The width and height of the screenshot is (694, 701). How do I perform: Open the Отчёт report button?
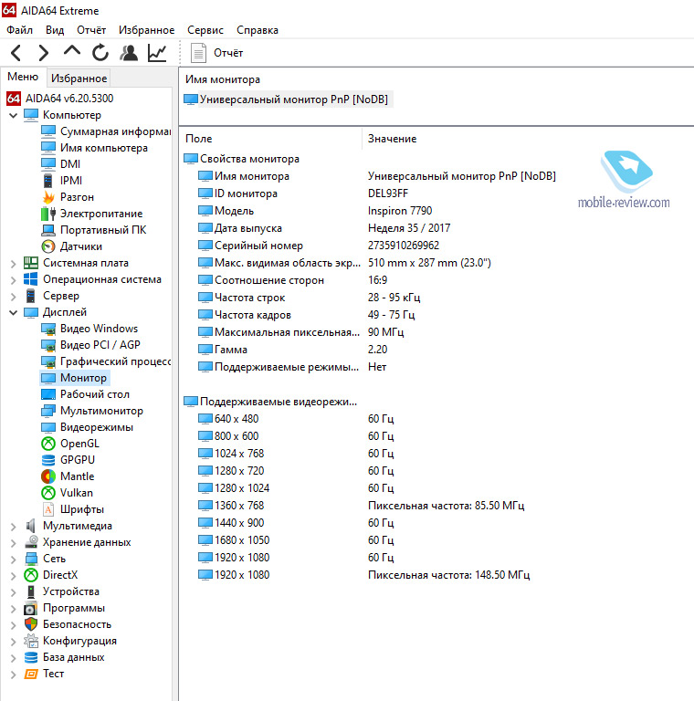(x=218, y=53)
